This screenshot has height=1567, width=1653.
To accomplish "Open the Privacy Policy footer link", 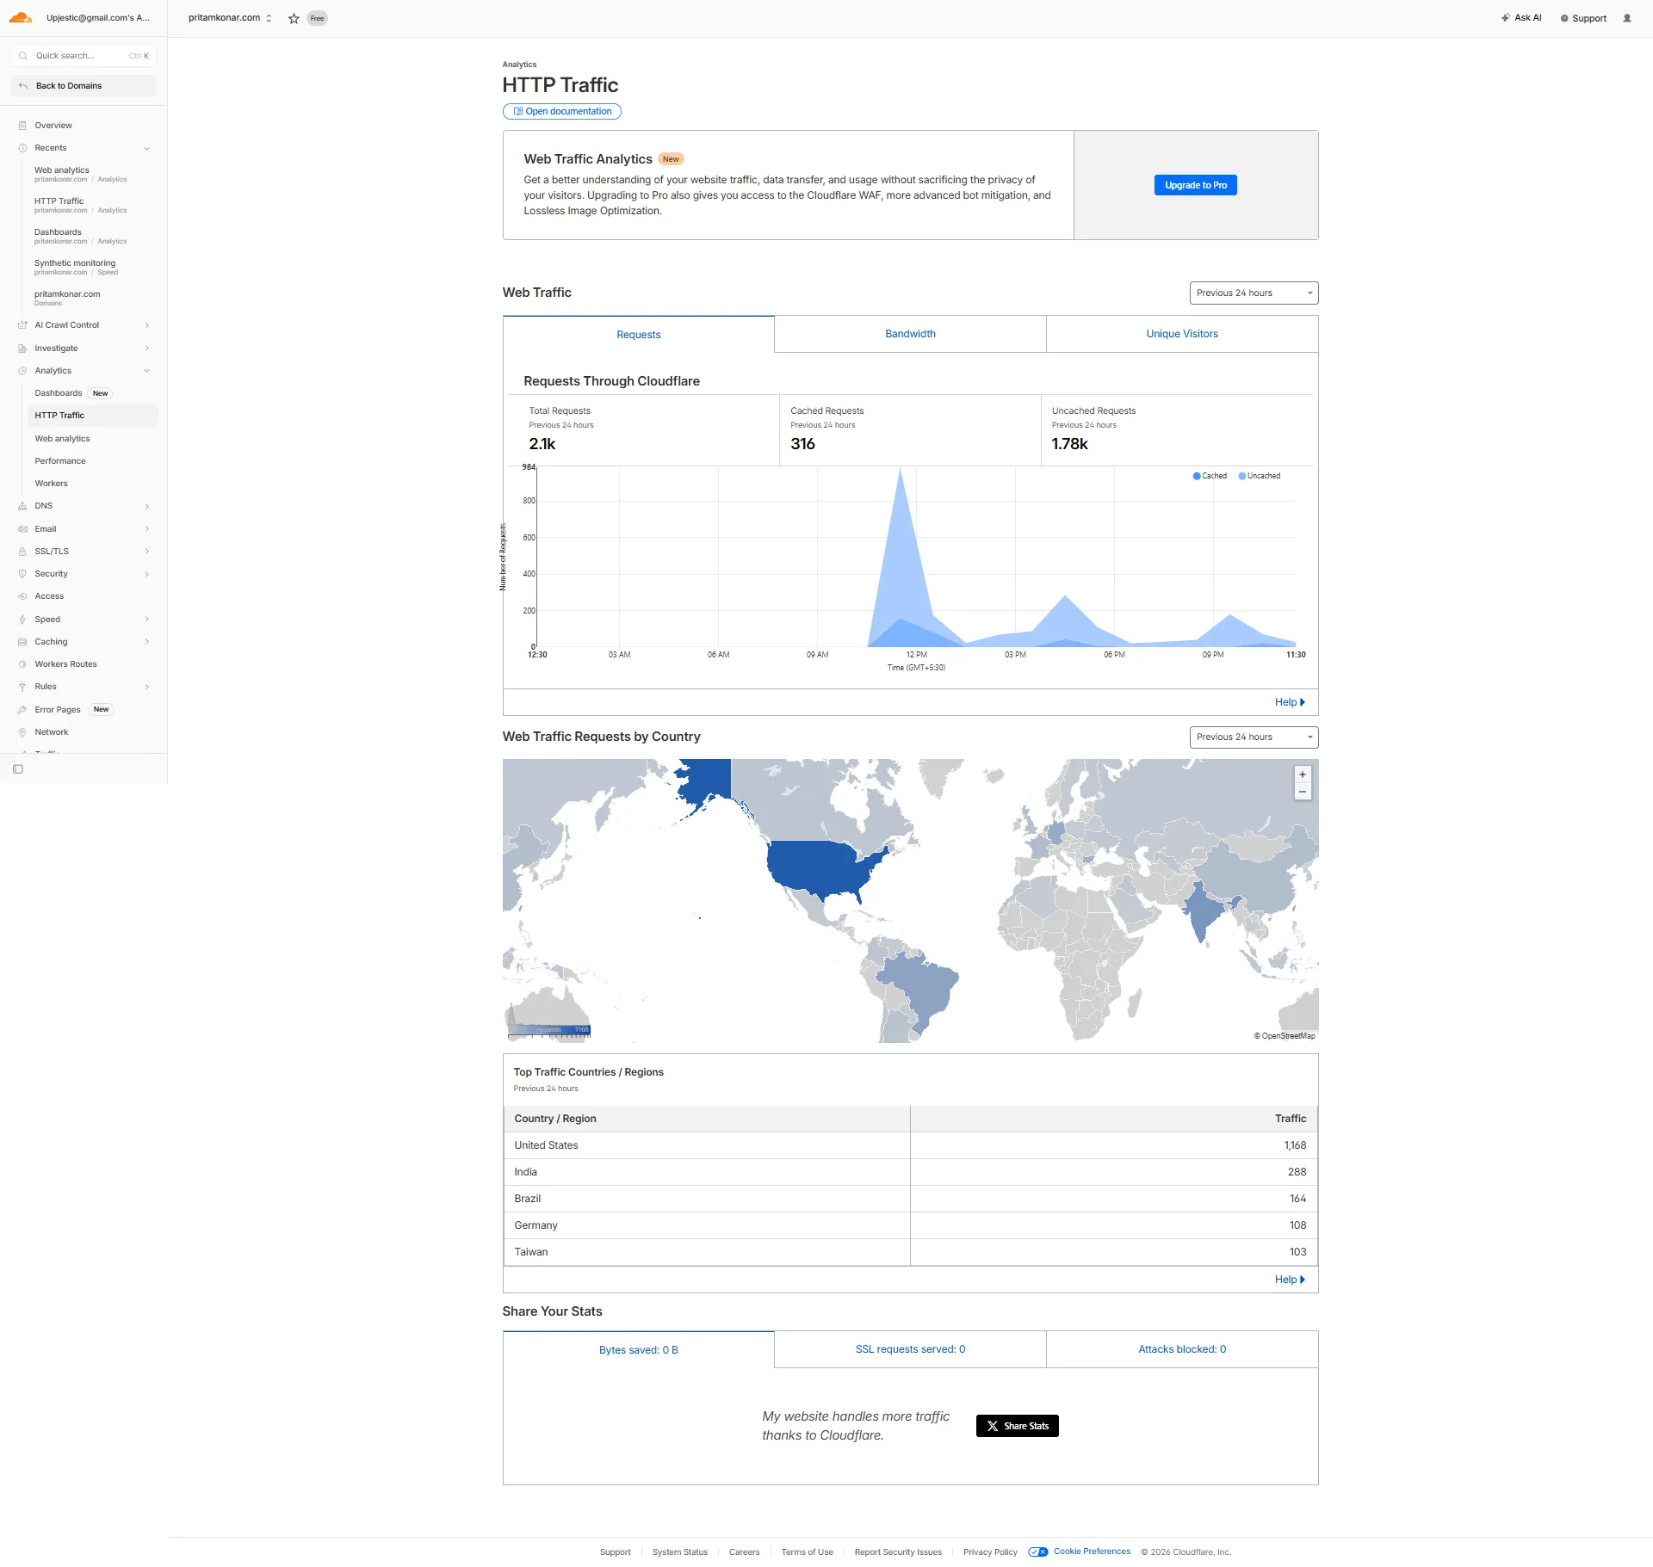I will pos(990,1552).
